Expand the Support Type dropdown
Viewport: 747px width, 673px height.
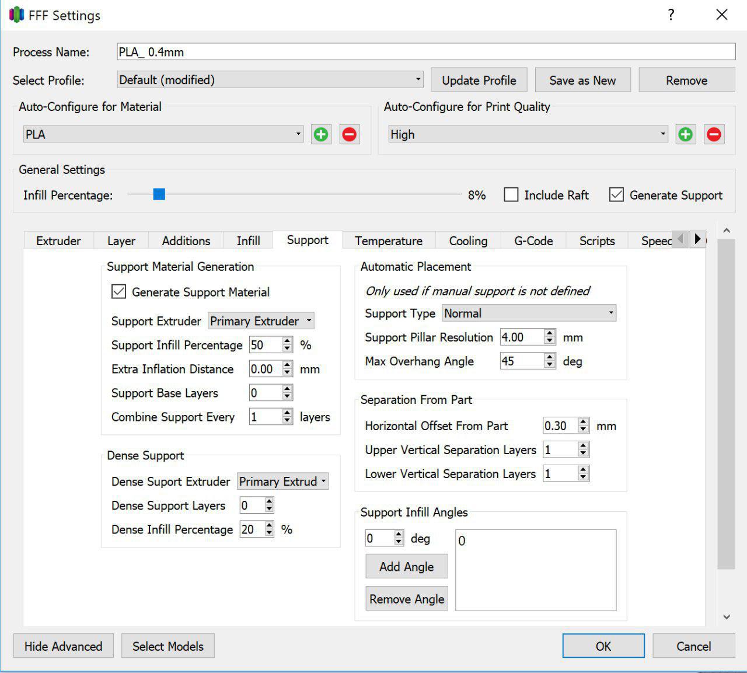coord(529,313)
